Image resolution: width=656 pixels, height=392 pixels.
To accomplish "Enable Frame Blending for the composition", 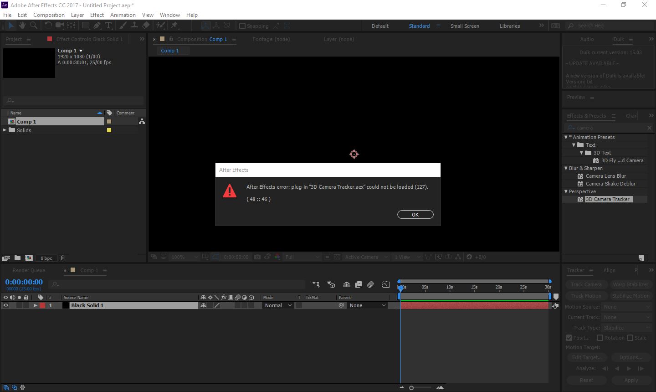I will (x=359, y=284).
